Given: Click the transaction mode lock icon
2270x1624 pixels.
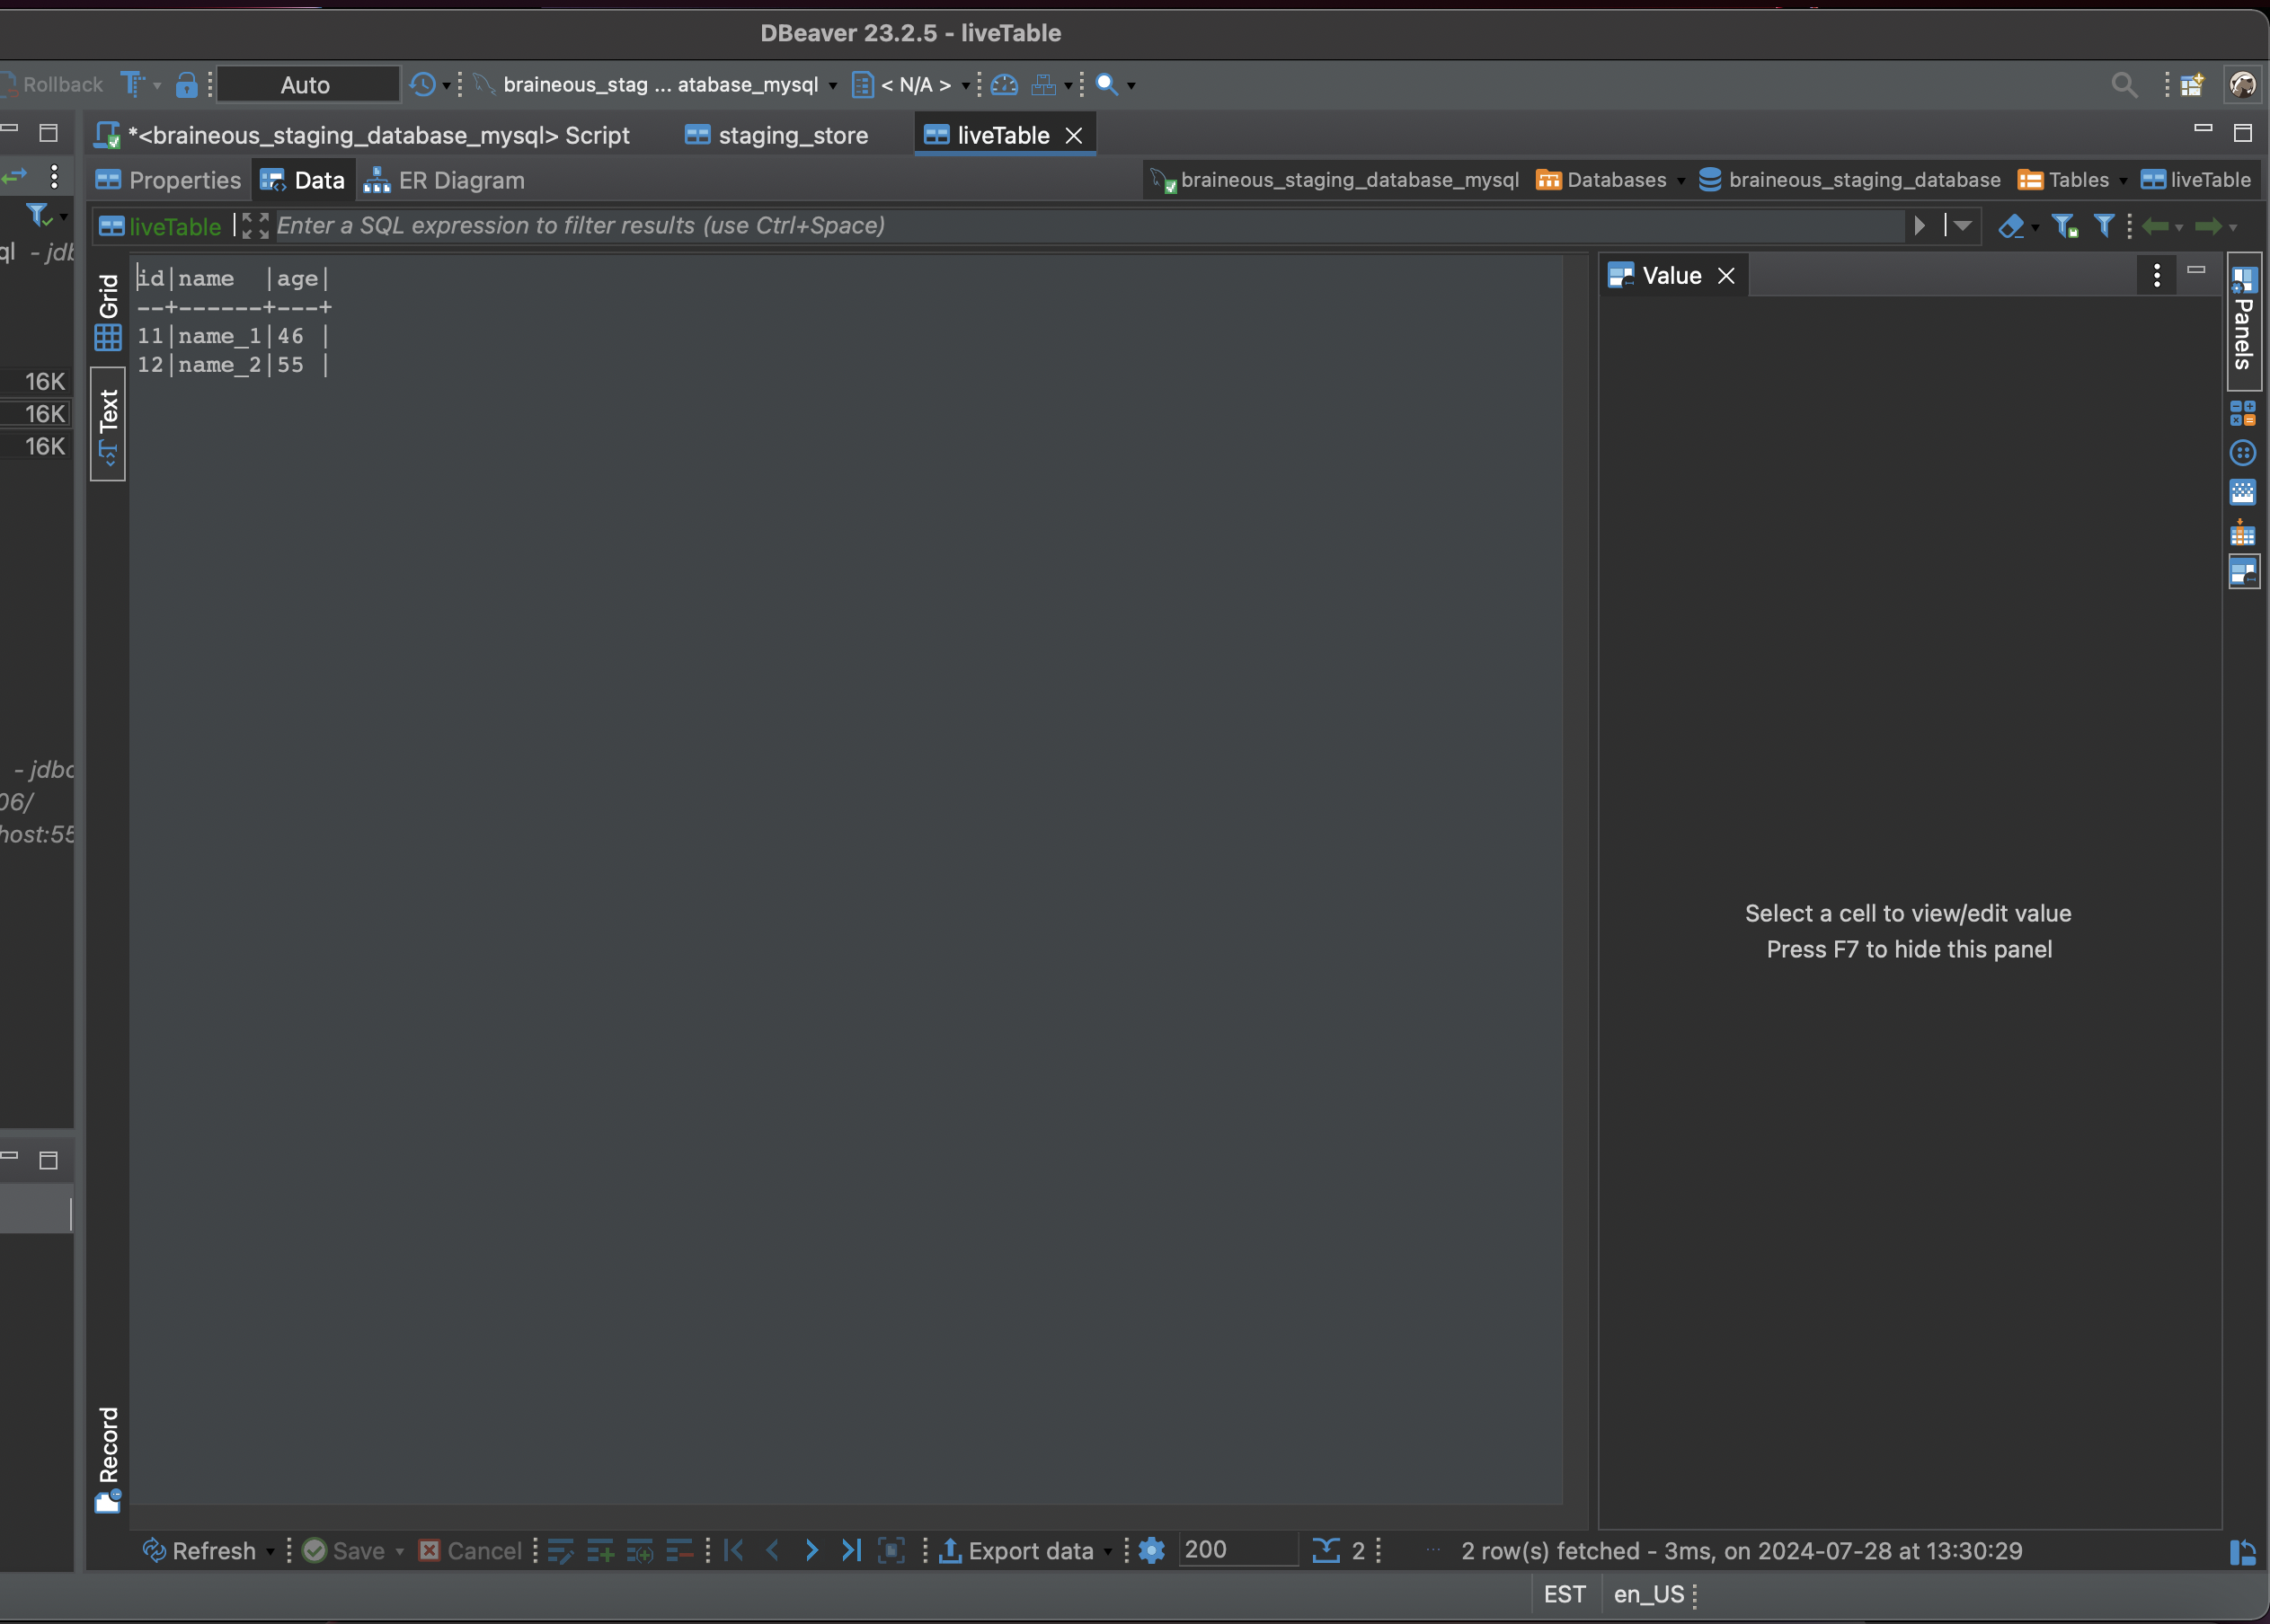Looking at the screenshot, I should pyautogui.click(x=186, y=85).
